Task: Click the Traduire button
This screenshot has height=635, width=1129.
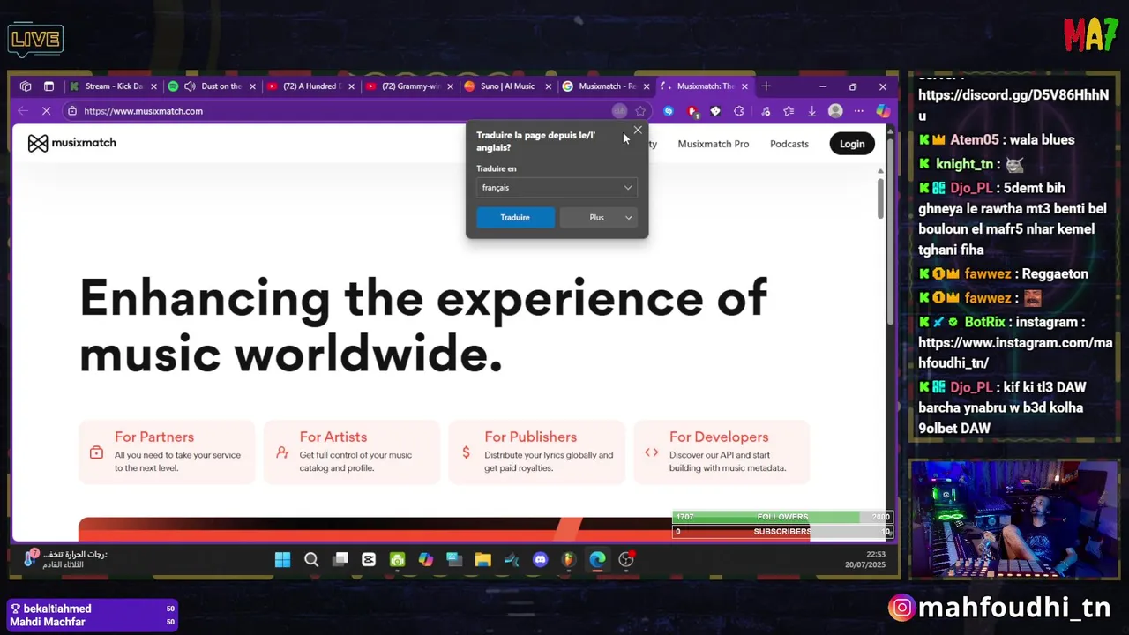Action: click(515, 218)
